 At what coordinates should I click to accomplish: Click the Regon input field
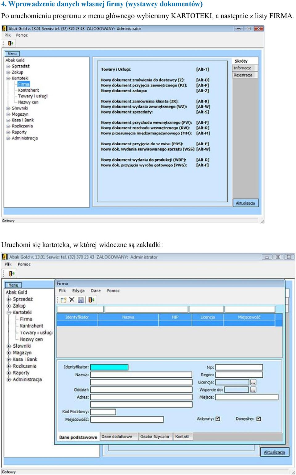[239, 375]
